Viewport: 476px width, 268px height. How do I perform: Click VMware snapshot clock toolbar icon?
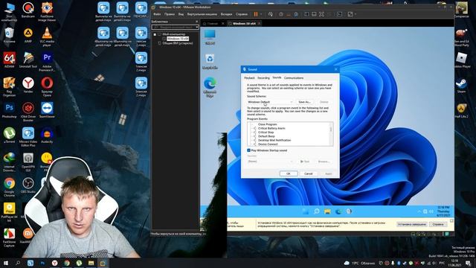(x=281, y=14)
